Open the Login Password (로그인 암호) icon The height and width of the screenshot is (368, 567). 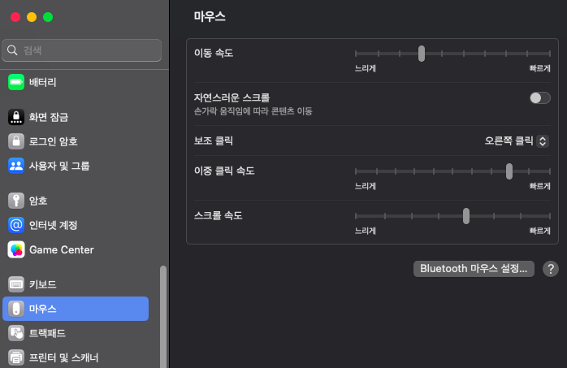tap(16, 141)
